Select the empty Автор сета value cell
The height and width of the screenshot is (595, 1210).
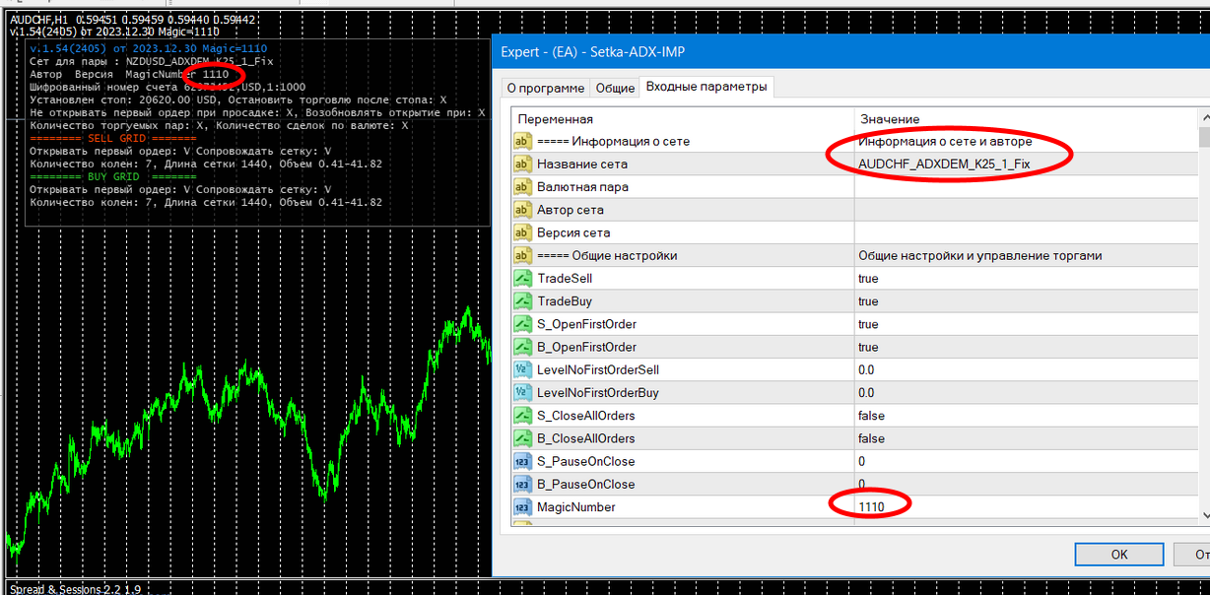(1026, 209)
